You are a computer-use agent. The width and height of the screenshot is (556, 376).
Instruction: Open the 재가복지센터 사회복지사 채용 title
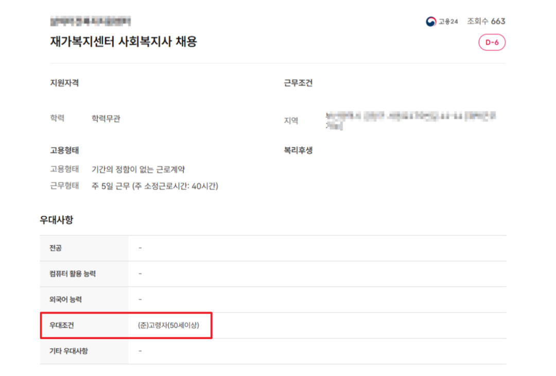[x=124, y=42]
